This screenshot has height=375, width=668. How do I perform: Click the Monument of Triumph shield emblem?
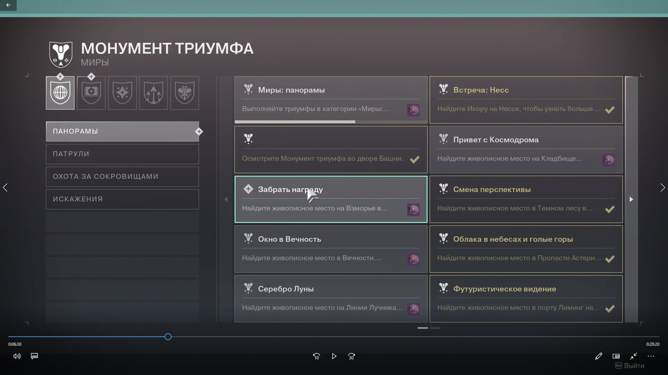pyautogui.click(x=61, y=54)
